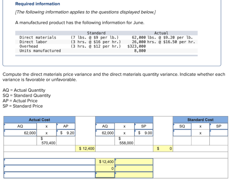Select the middle section AQ label dropdown

pos(105,126)
